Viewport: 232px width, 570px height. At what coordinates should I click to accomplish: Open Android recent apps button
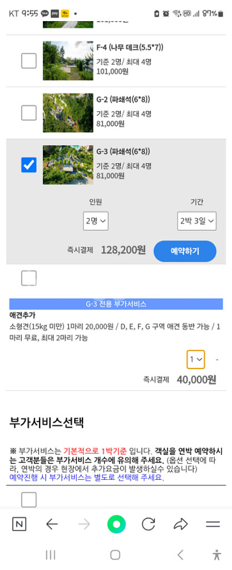[51, 555]
